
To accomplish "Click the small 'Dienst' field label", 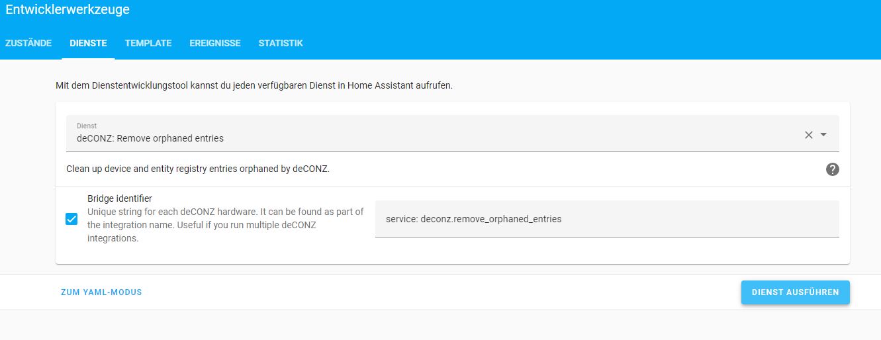I will click(x=87, y=126).
